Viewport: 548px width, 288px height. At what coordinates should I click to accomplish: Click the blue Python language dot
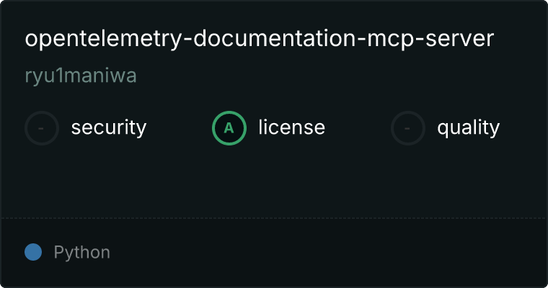pos(33,252)
